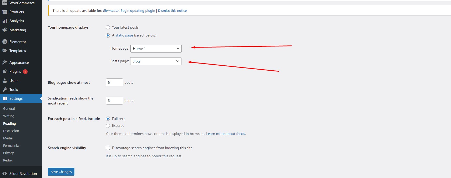The image size is (451, 178).
Task: Expand the Posts page dropdown showing Blog
Action: pos(156,61)
